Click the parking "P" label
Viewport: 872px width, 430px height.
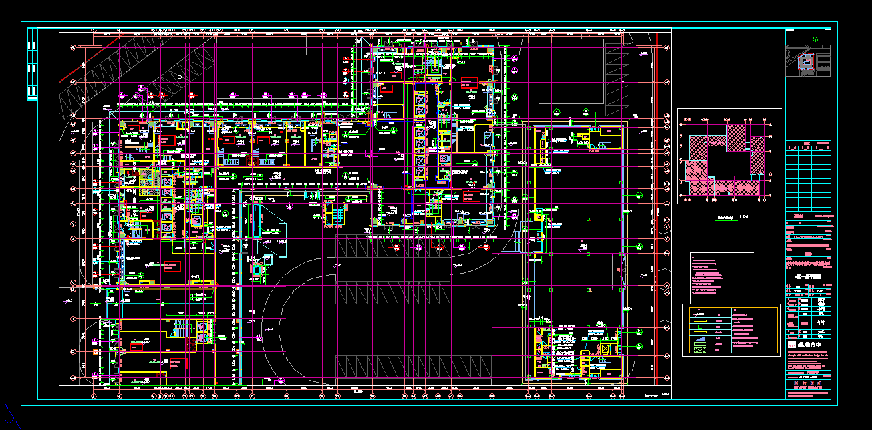pyautogui.click(x=179, y=77)
